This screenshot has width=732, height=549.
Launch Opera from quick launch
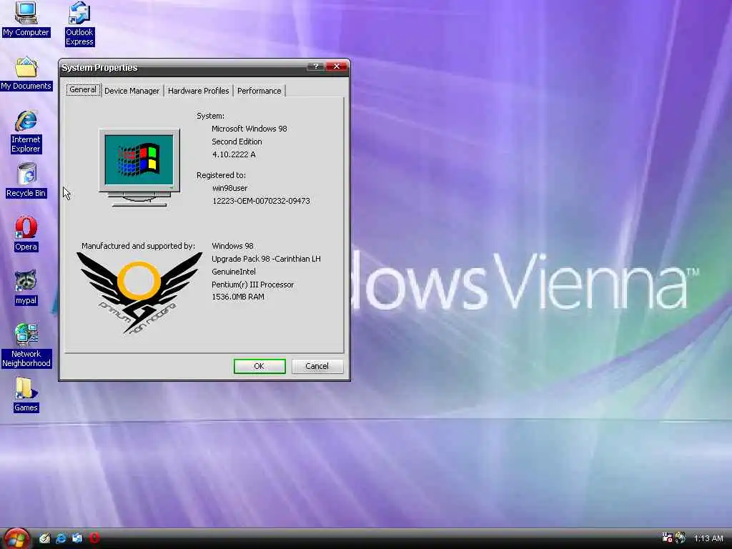(x=94, y=538)
